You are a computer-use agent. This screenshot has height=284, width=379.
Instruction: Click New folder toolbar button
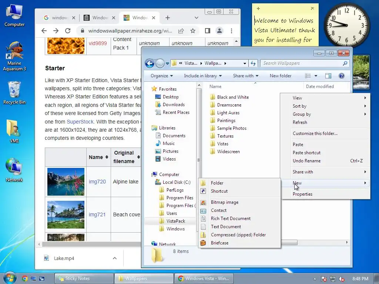pyautogui.click(x=281, y=76)
